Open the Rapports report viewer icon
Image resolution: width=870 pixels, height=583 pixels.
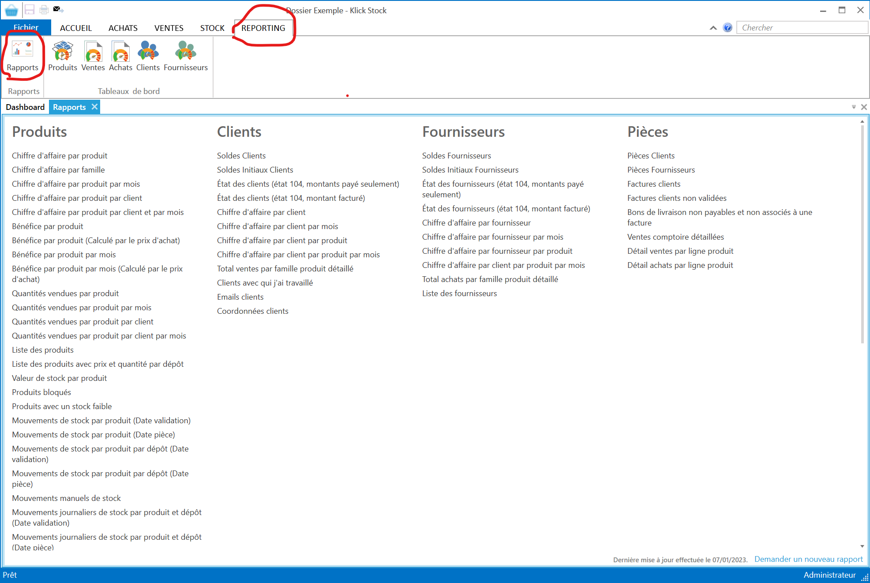pos(22,55)
